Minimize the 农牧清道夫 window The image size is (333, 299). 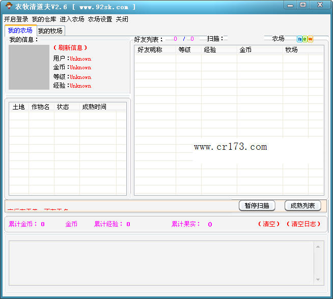(x=290, y=5)
